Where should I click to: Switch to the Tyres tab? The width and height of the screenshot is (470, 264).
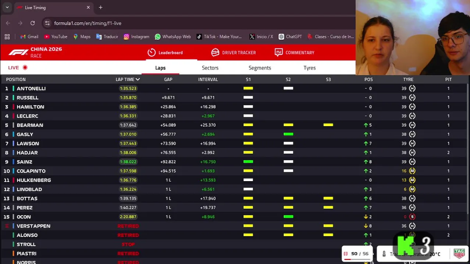click(x=310, y=68)
